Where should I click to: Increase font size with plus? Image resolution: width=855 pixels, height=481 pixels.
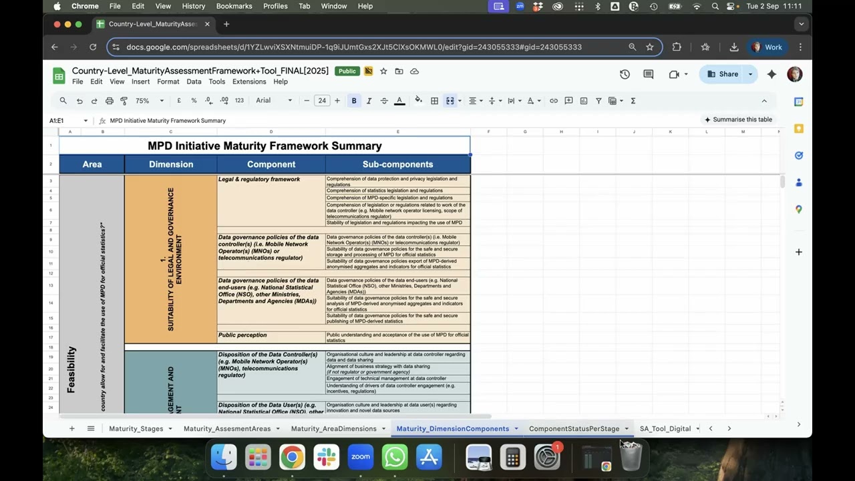pos(337,101)
